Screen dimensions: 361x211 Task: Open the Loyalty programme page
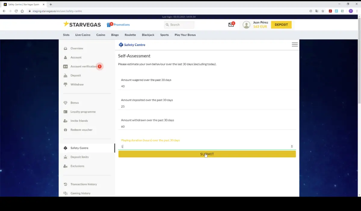point(83,112)
